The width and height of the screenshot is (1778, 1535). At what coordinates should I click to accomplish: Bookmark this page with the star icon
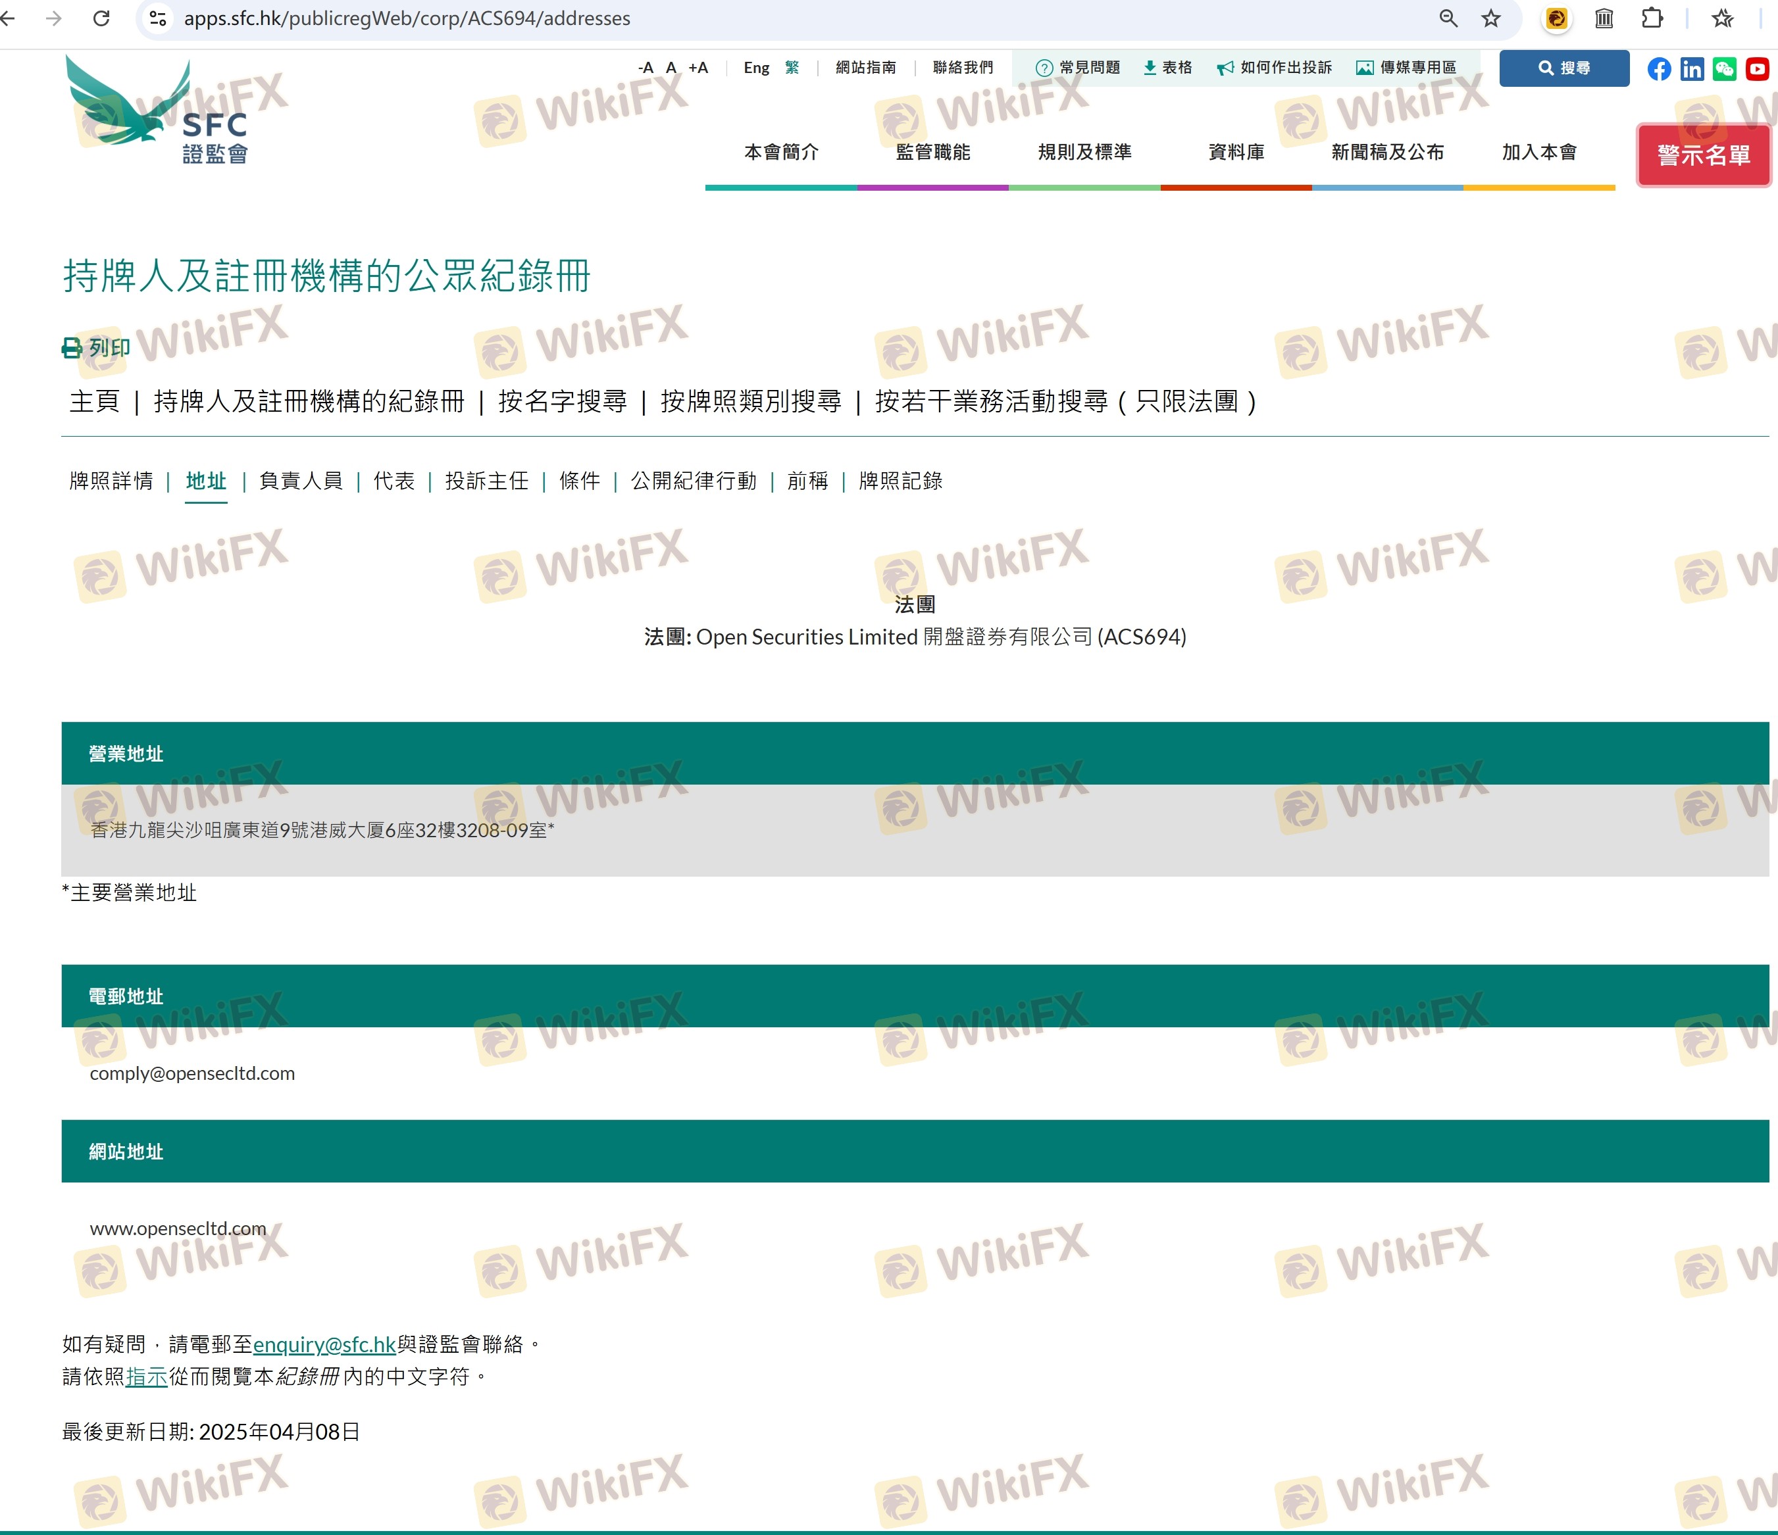[1491, 18]
